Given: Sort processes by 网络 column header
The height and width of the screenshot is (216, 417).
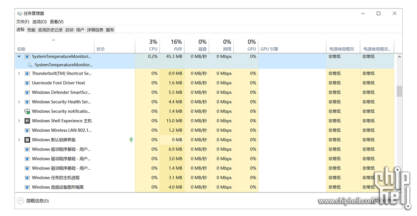Looking at the screenshot, I should coord(222,46).
